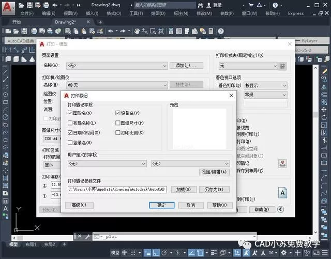Image resolution: width=331 pixels, height=259 pixels.
Task: Open the printer/plotter 名称(M) dropdown
Action: (117, 85)
